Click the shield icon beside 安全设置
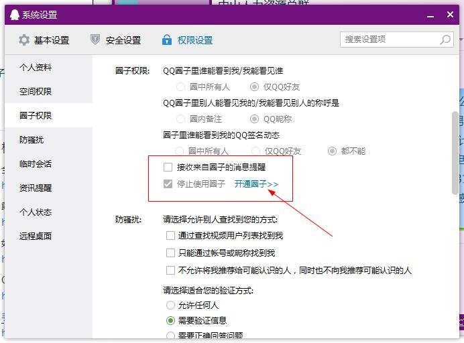The width and height of the screenshot is (464, 343). 95,40
